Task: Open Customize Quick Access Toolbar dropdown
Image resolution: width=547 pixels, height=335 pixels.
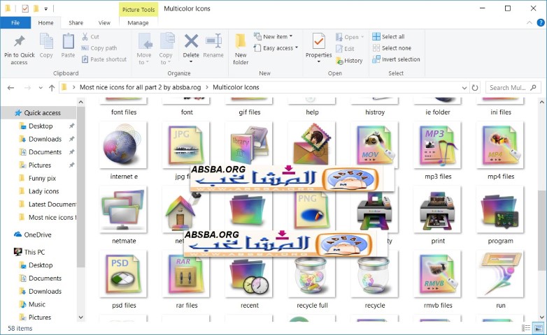Action: tap(45, 8)
